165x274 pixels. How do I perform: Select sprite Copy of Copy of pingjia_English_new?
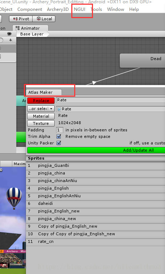coord(96,234)
